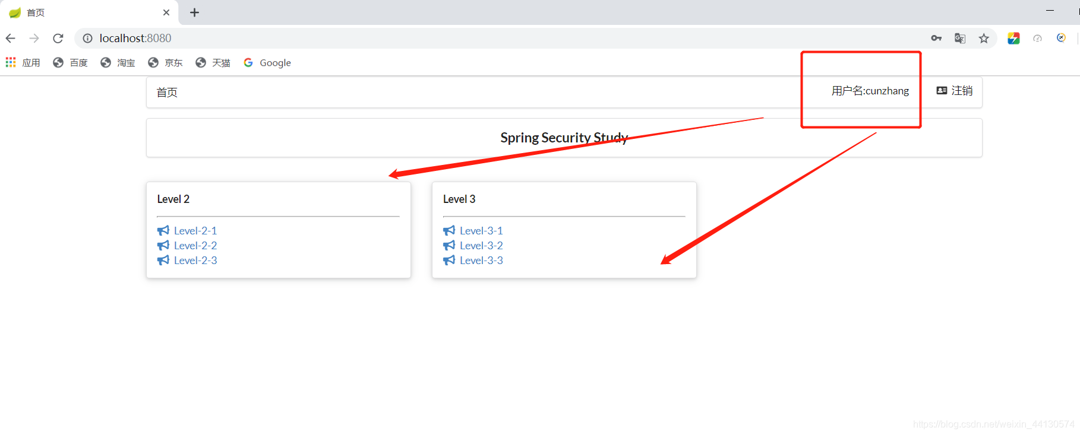
Task: Click the megaphone icon beside Level-3-3
Action: [449, 260]
